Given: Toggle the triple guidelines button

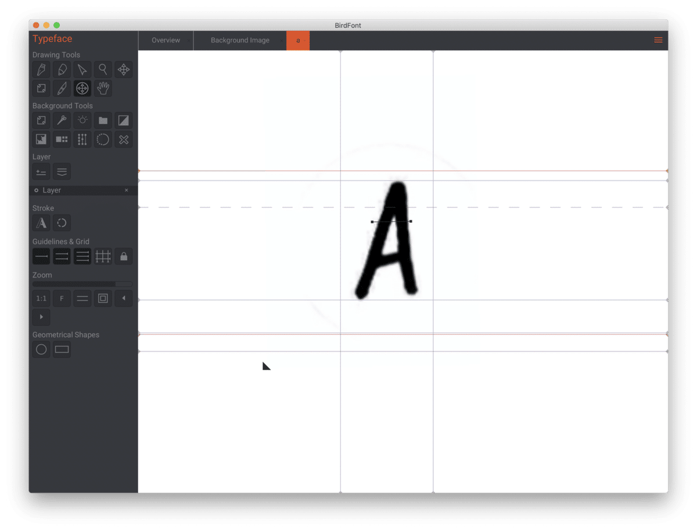Looking at the screenshot, I should click(82, 257).
